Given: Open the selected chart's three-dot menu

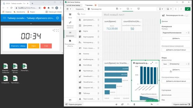Looking at the screenshot, I should (156, 63).
